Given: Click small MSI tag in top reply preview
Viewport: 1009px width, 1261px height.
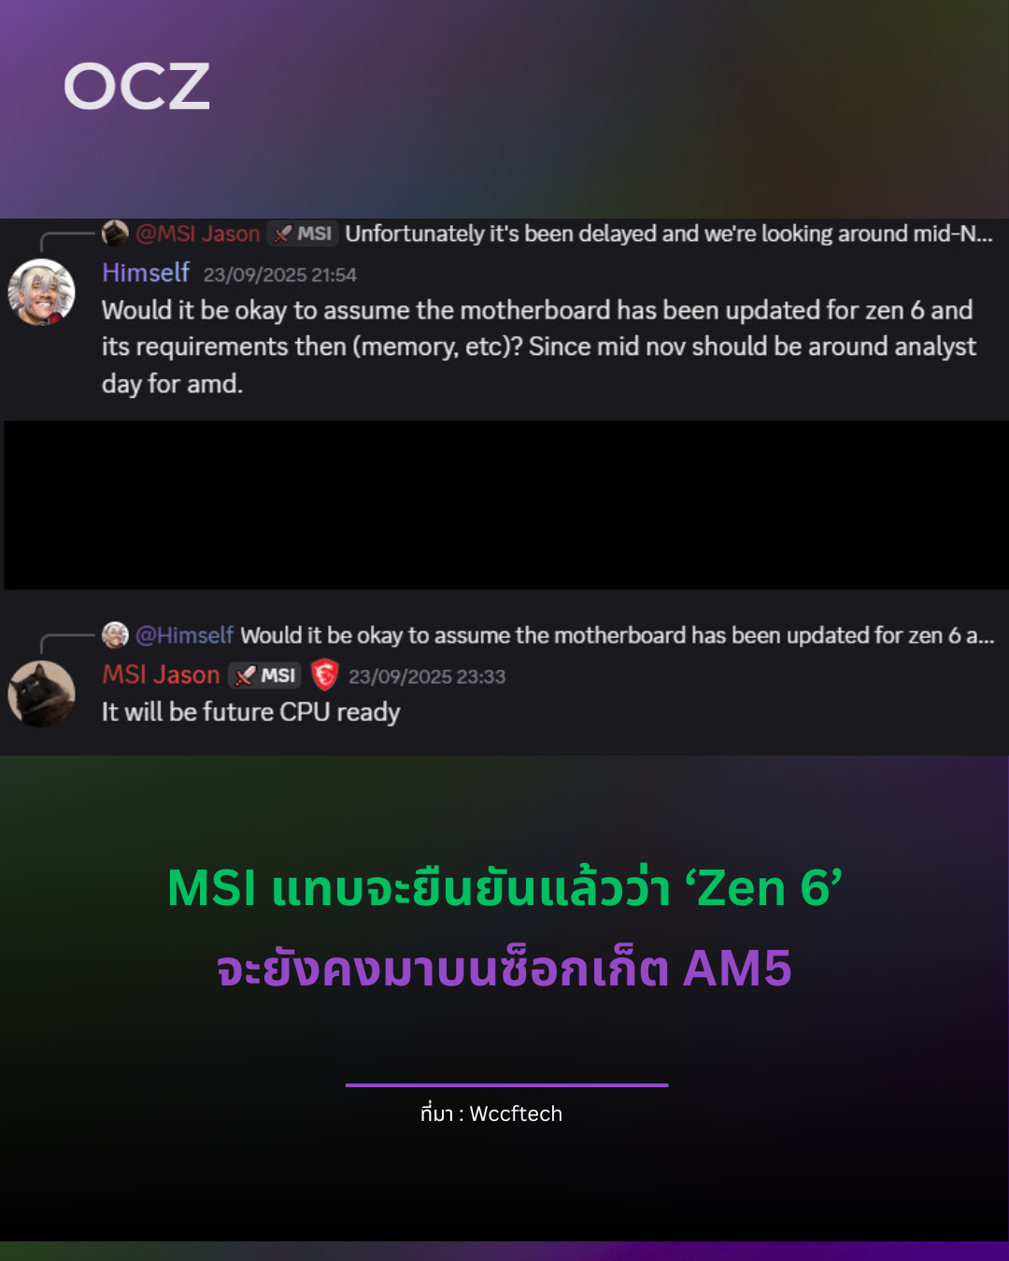Looking at the screenshot, I should [x=303, y=234].
